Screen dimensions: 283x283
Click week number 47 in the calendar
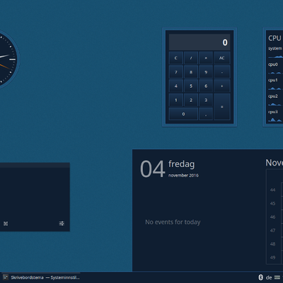click(x=272, y=231)
